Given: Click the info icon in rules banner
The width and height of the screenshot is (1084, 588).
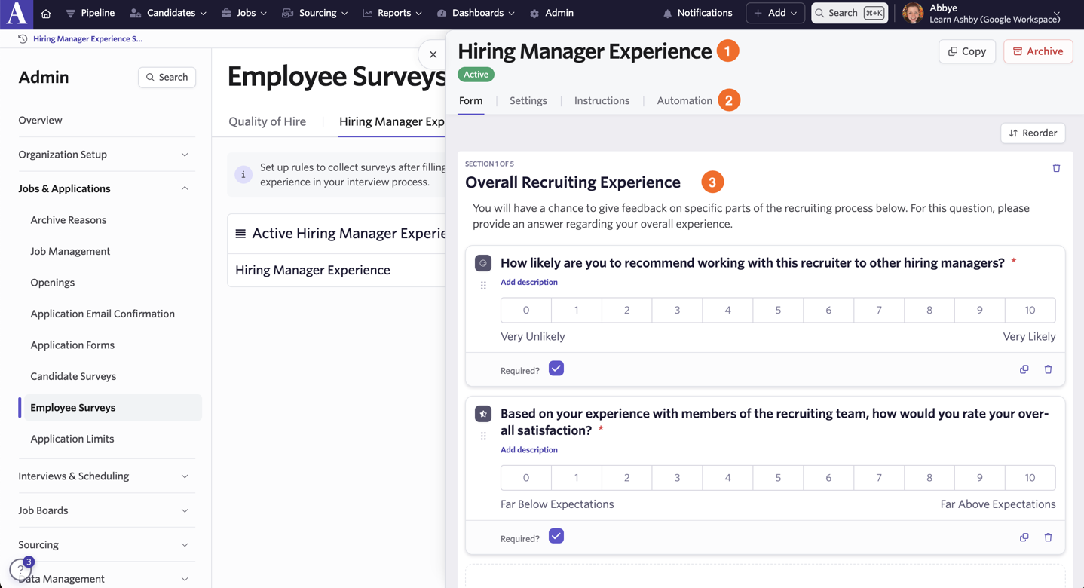Looking at the screenshot, I should coord(243,174).
